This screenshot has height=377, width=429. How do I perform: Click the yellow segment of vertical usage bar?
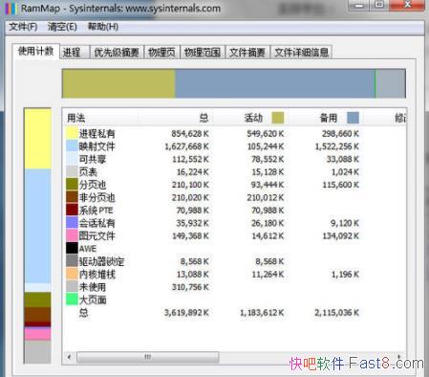click(x=37, y=139)
